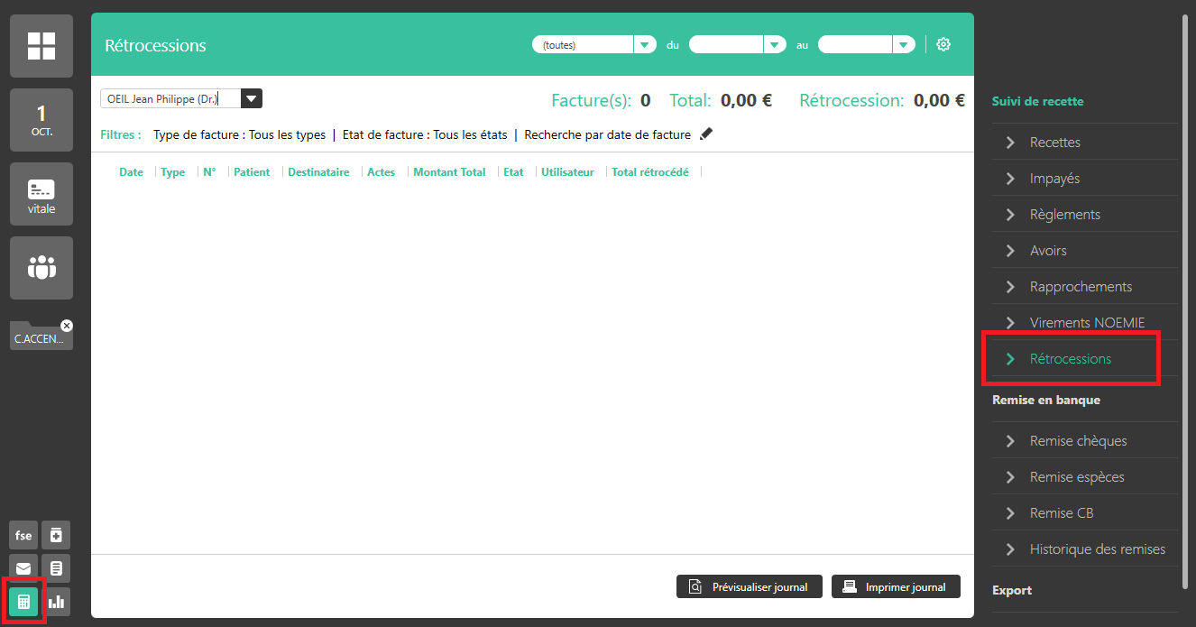Expand the doctor OEIL Jean Philippe selector
Viewport: 1196px width, 627px height.
[252, 99]
